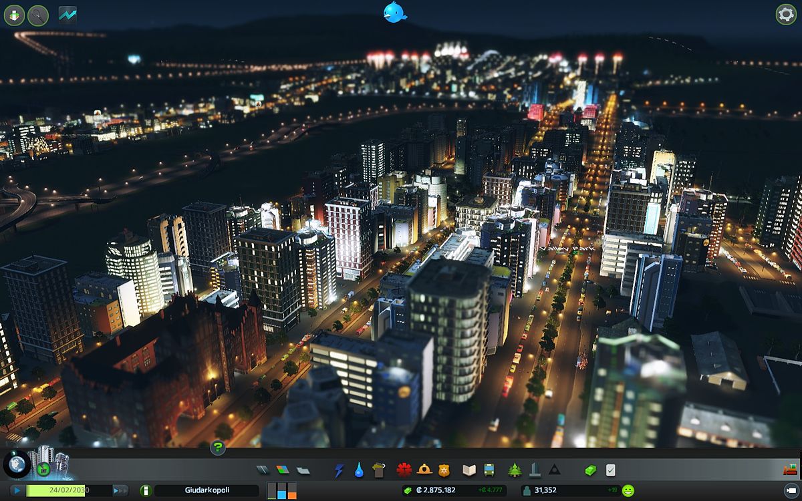Click the green arrow unlocking milestones button
Viewport: 802px width, 501px height.
tap(14, 15)
